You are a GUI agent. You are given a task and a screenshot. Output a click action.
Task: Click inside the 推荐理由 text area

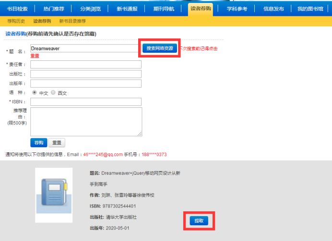(x=86, y=122)
